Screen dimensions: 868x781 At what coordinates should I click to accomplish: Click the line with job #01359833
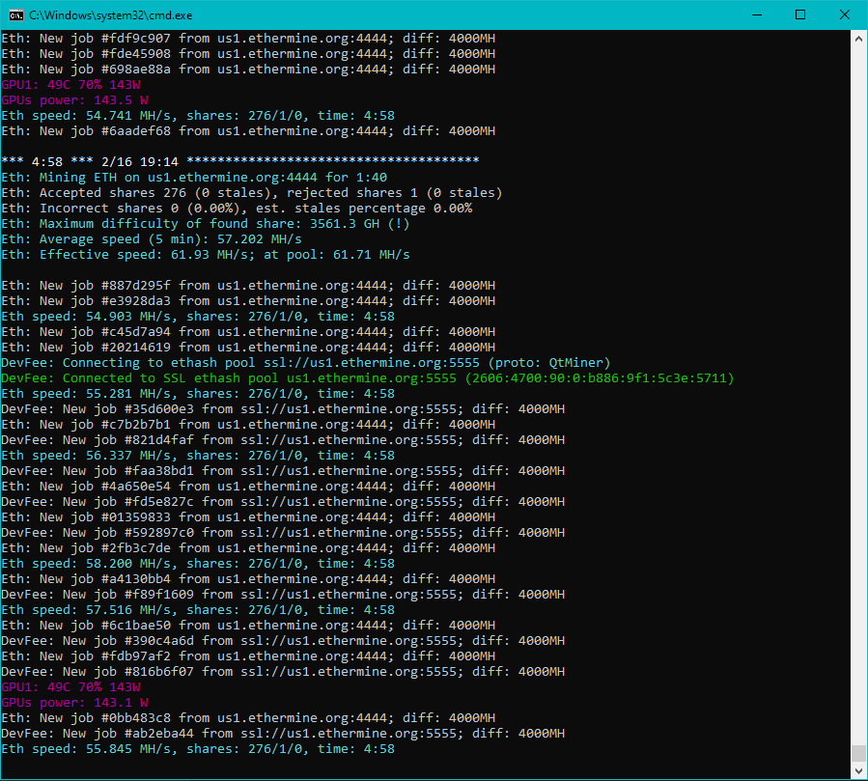click(x=248, y=517)
